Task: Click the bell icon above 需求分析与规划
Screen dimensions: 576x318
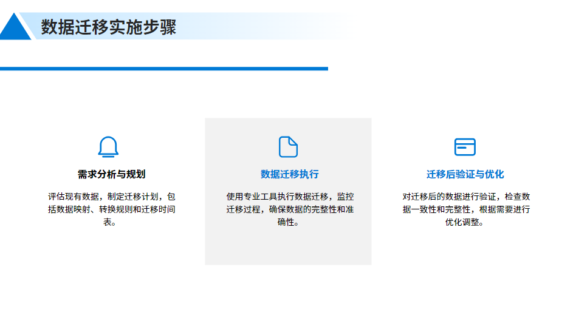Action: 108,147
